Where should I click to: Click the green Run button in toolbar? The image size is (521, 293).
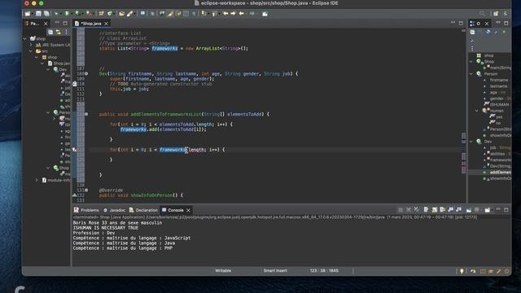click(67, 14)
